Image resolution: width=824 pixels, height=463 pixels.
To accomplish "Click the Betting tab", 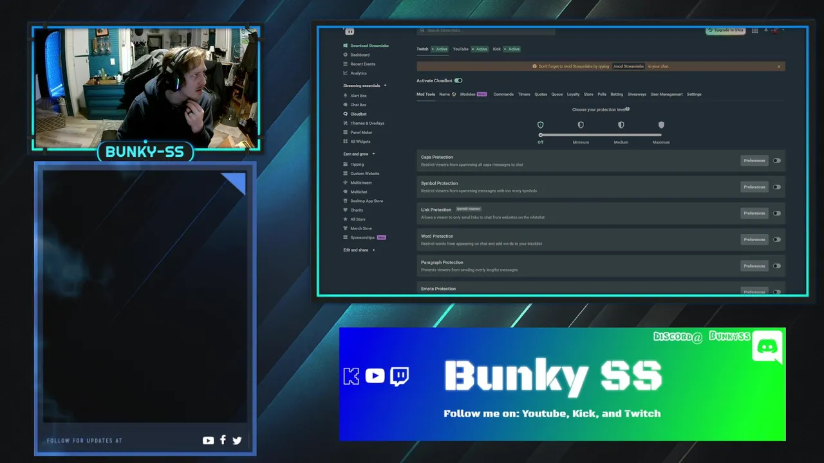I will (617, 94).
